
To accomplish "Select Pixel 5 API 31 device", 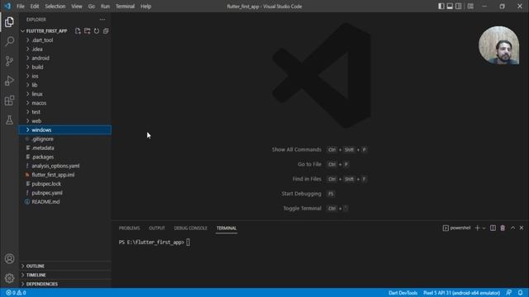I will coord(461,293).
